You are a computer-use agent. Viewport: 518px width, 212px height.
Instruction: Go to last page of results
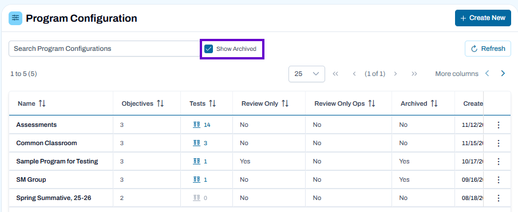coord(414,74)
